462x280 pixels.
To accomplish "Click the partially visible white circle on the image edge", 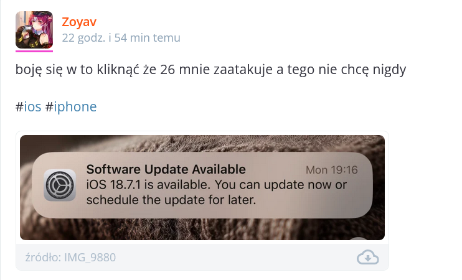I will [x=358, y=238].
